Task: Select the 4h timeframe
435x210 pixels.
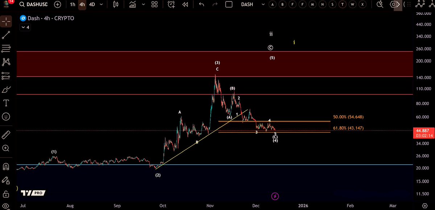Action: point(82,5)
